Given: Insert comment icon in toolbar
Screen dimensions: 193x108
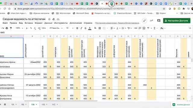Looking at the screenshot, I should click(x=140, y=28).
